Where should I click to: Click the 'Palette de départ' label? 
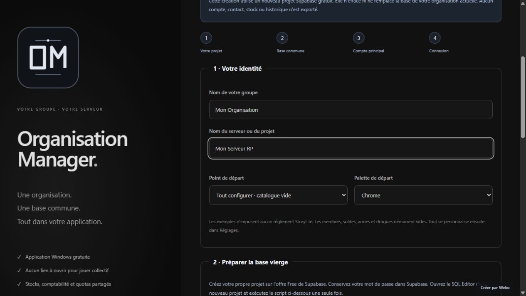point(373,178)
